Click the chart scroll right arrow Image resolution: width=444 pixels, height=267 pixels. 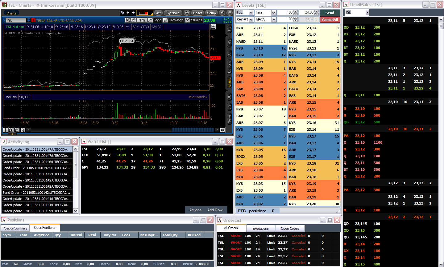click(217, 130)
